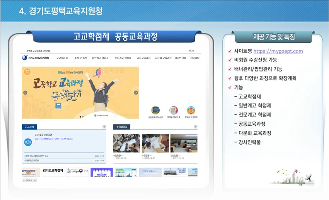The image size is (329, 200).
Task: Open the 일반계고 학점제 menu
Action: coord(100,58)
